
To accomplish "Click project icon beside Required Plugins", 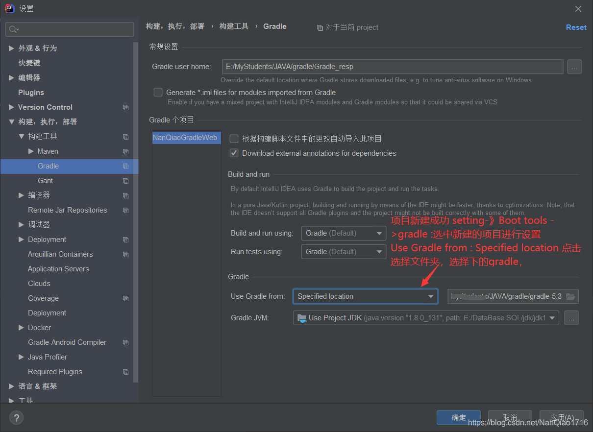I will pos(126,372).
